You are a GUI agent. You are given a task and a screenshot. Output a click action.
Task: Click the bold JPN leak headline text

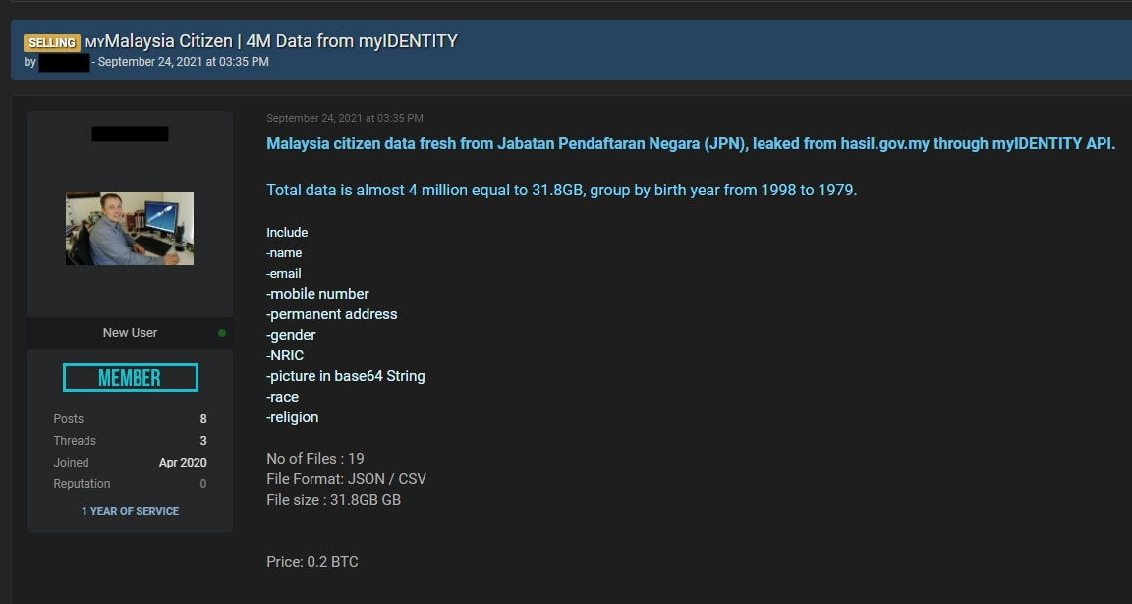pyautogui.click(x=691, y=143)
